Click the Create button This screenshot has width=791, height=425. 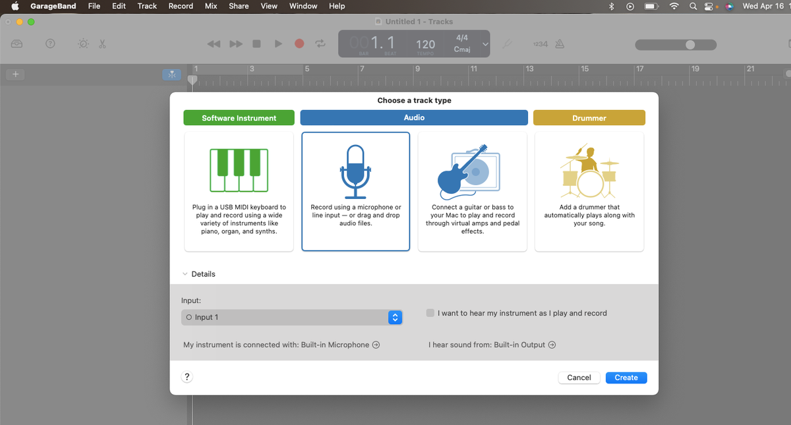626,378
